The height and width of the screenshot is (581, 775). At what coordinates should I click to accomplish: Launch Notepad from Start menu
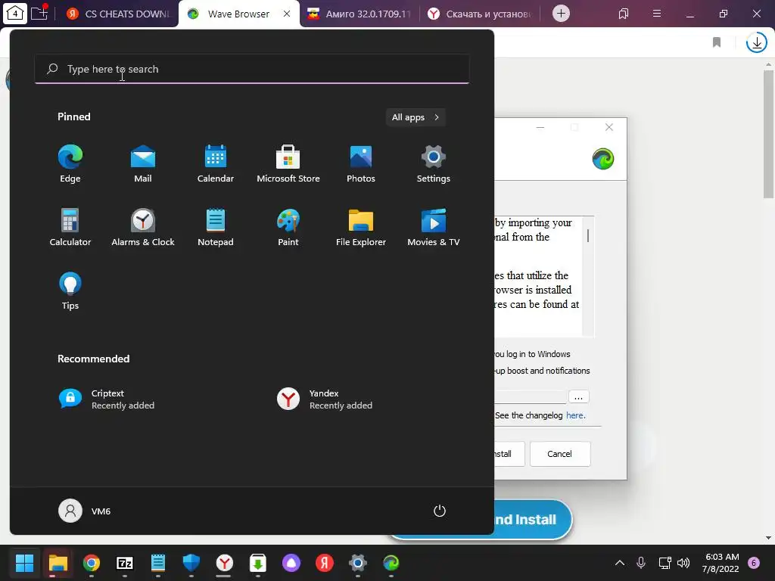[x=216, y=227]
